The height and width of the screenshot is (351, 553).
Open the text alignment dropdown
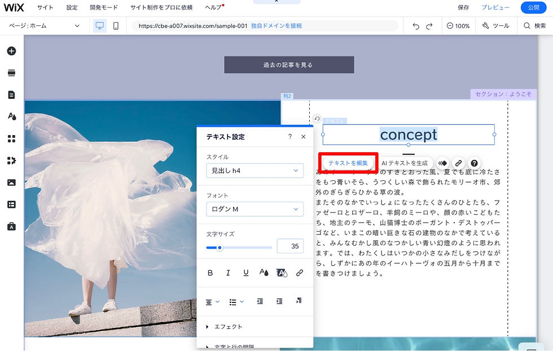[x=213, y=302]
